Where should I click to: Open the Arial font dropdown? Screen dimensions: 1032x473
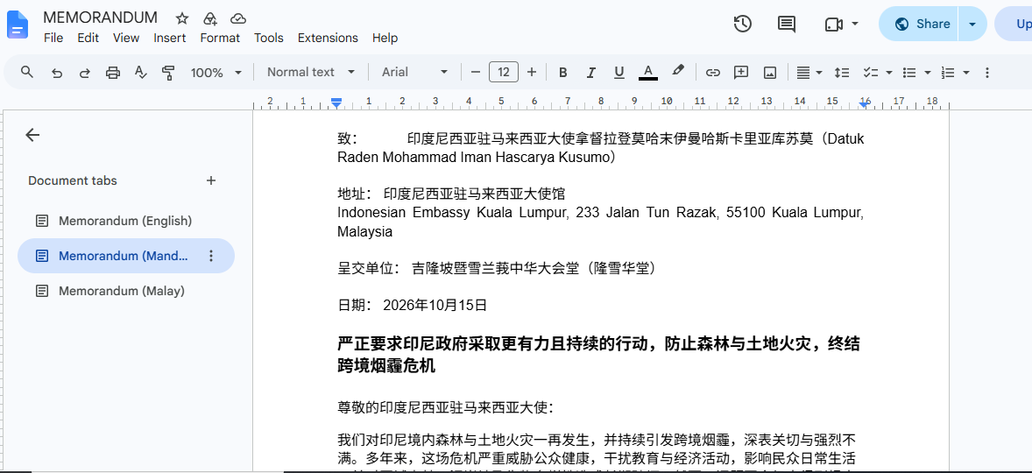[x=414, y=73]
